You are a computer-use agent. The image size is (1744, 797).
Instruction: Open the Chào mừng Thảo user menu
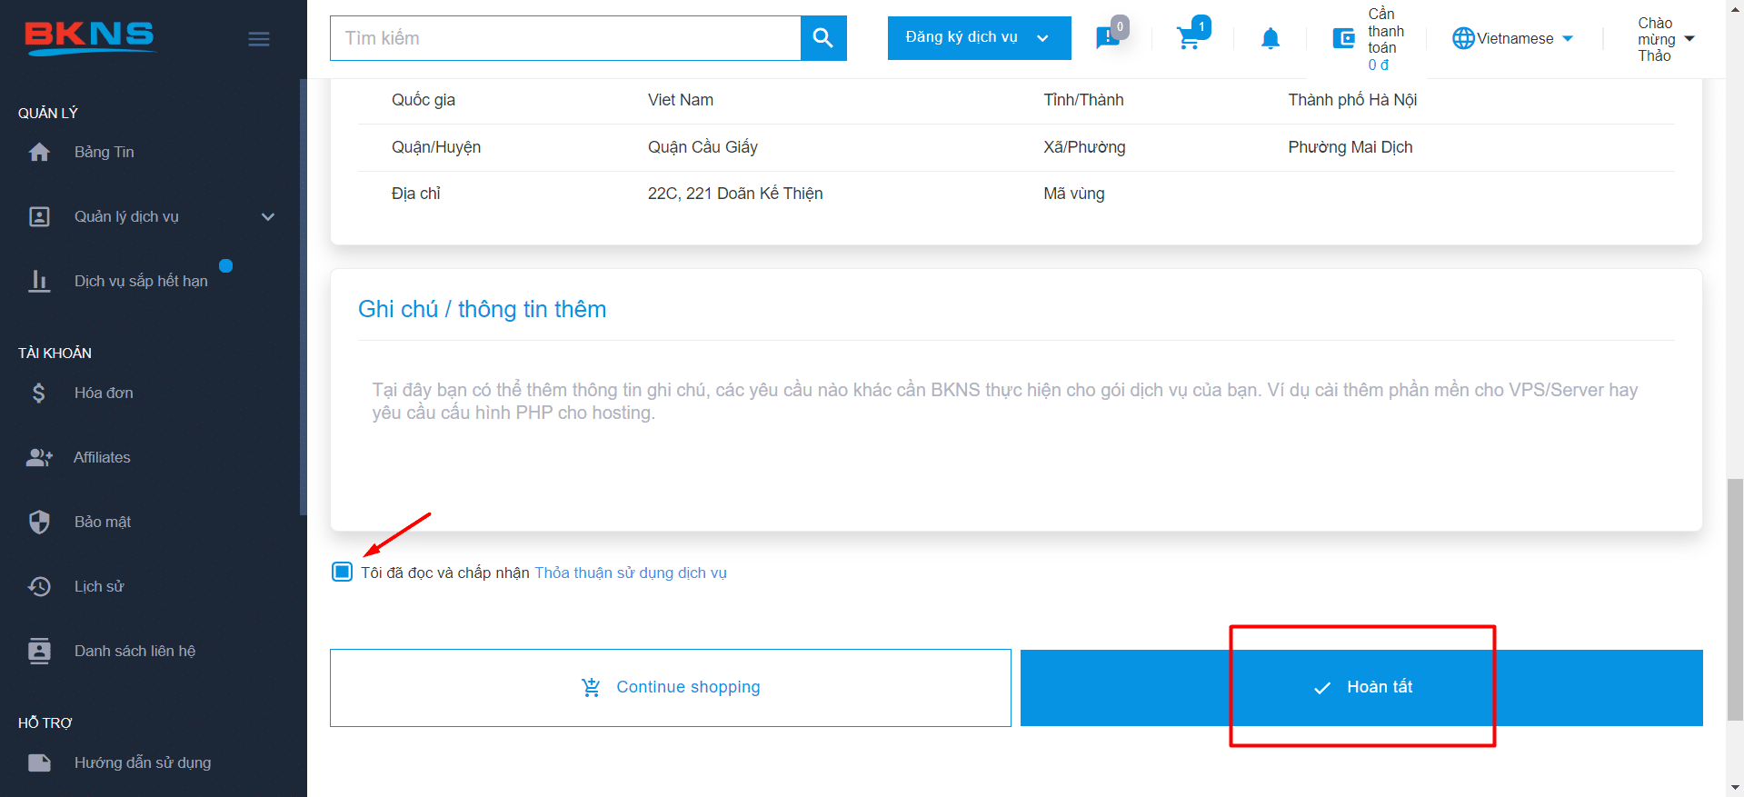(1665, 39)
